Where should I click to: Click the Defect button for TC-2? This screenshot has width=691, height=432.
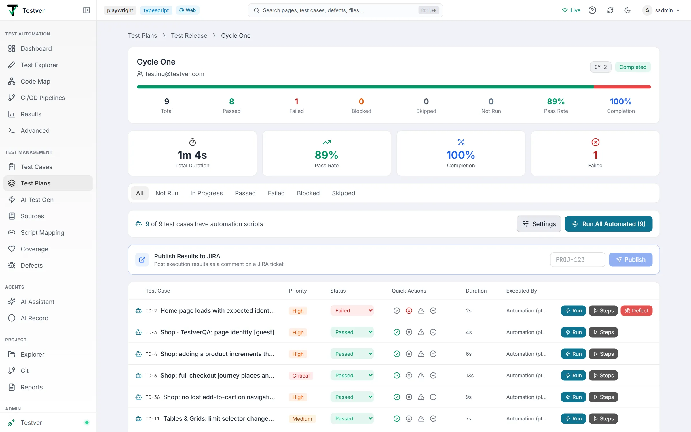click(x=636, y=310)
